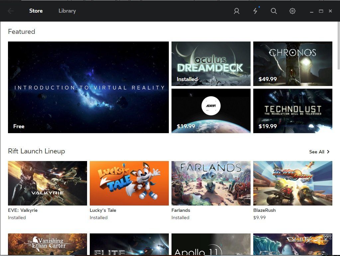Open settings using the gear icon
Viewport: 340px width, 256px height.
[x=292, y=11]
